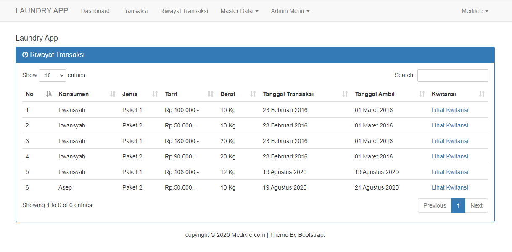Expand the Admin Menu dropdown
512x252 pixels.
pos(290,11)
